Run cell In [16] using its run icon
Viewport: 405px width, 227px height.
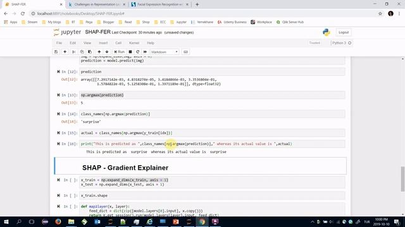[x=58, y=144]
